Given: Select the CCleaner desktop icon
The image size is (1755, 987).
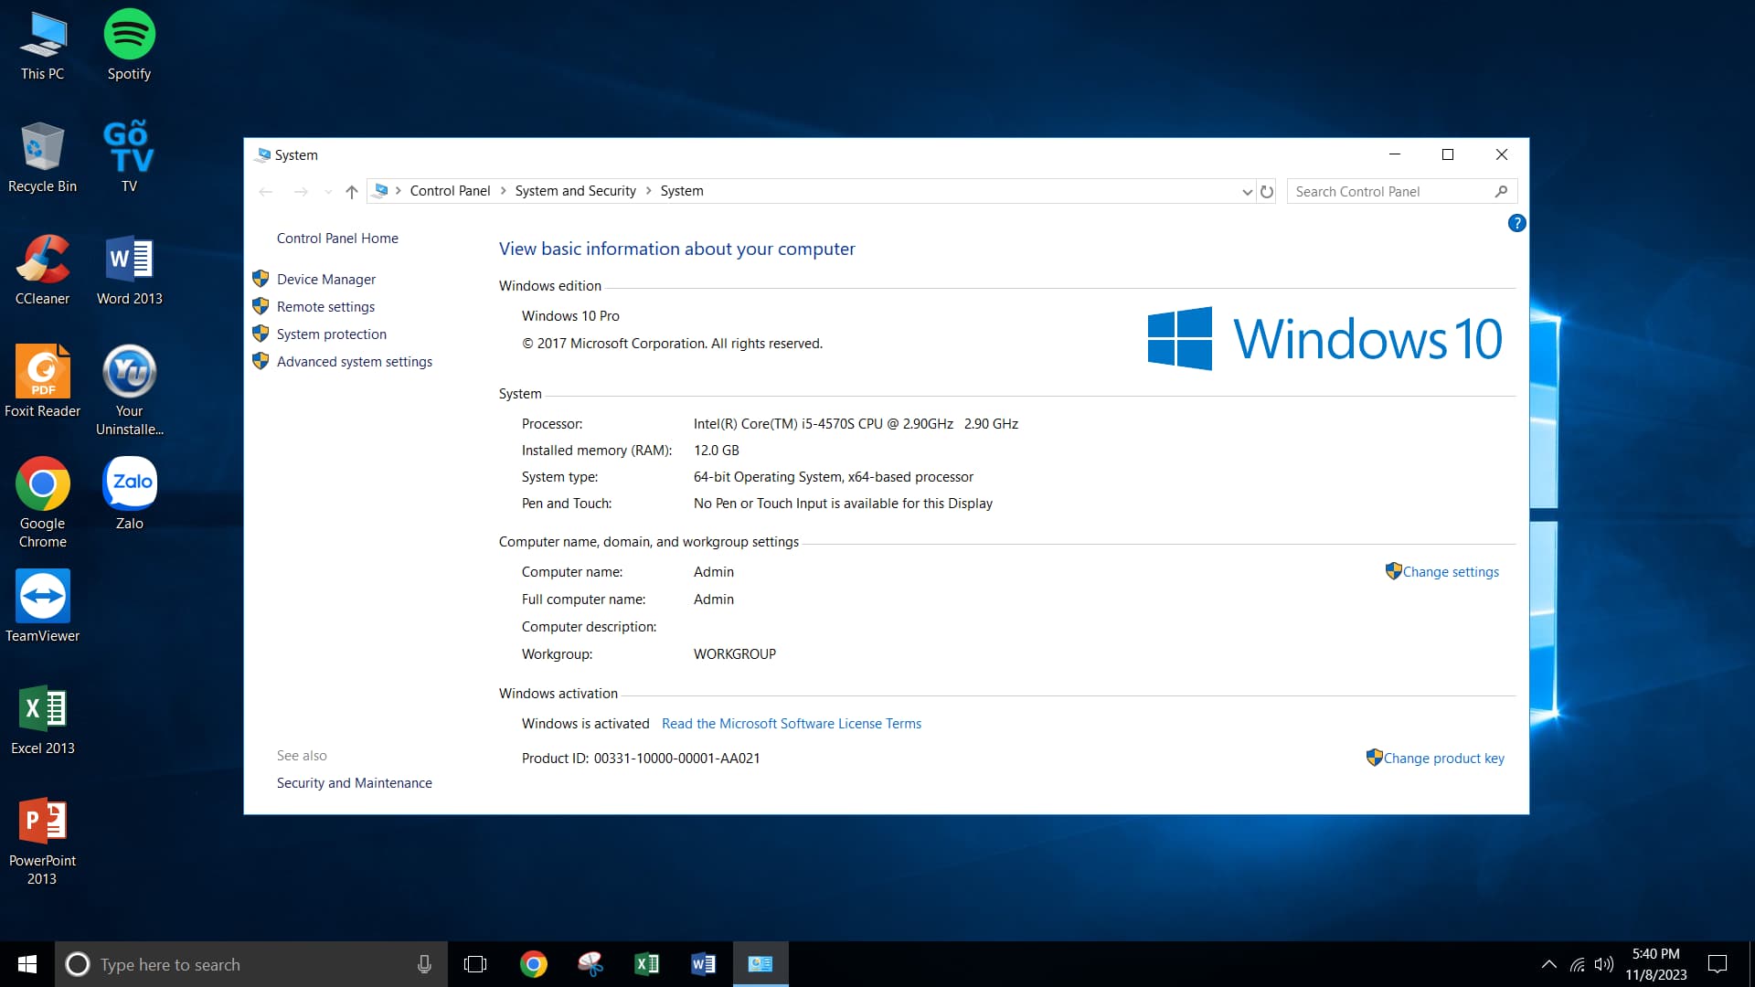Looking at the screenshot, I should click(x=42, y=271).
